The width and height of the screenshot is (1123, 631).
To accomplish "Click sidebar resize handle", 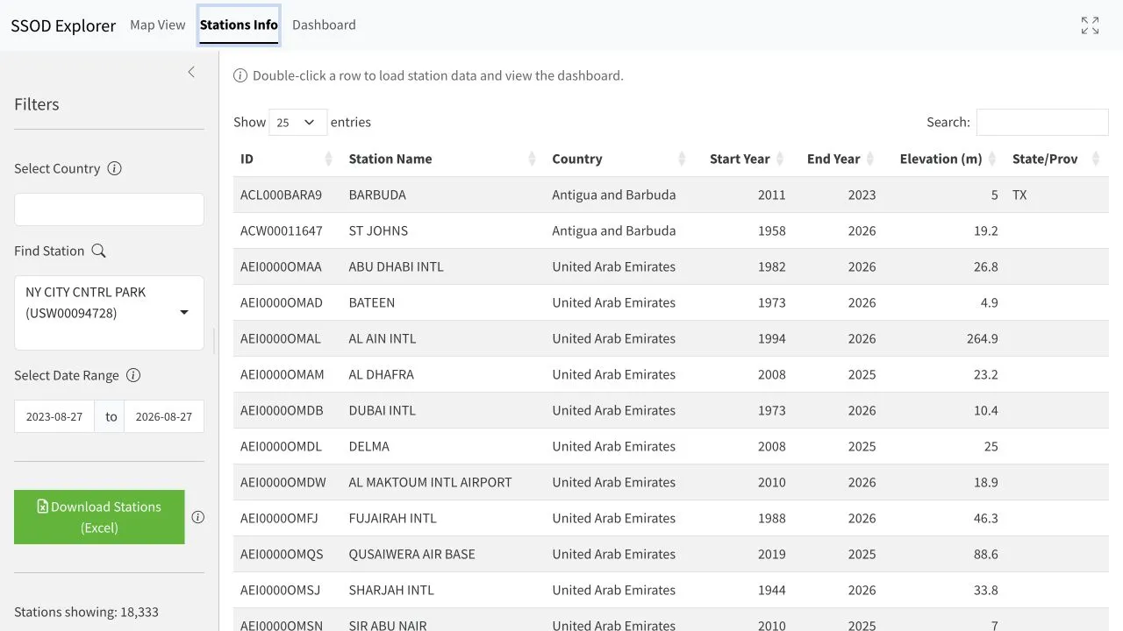I will click(215, 341).
